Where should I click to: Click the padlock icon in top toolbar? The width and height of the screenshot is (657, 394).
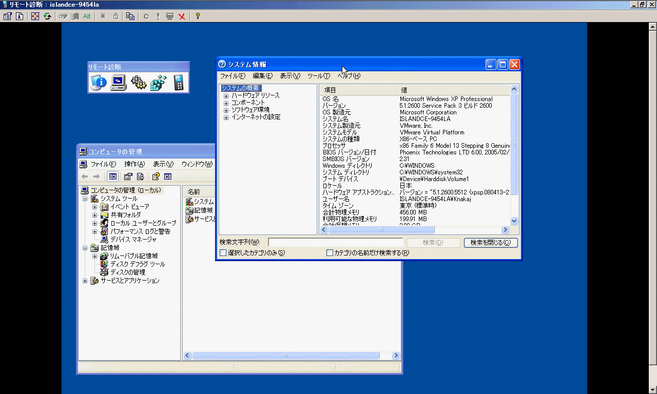tap(115, 16)
